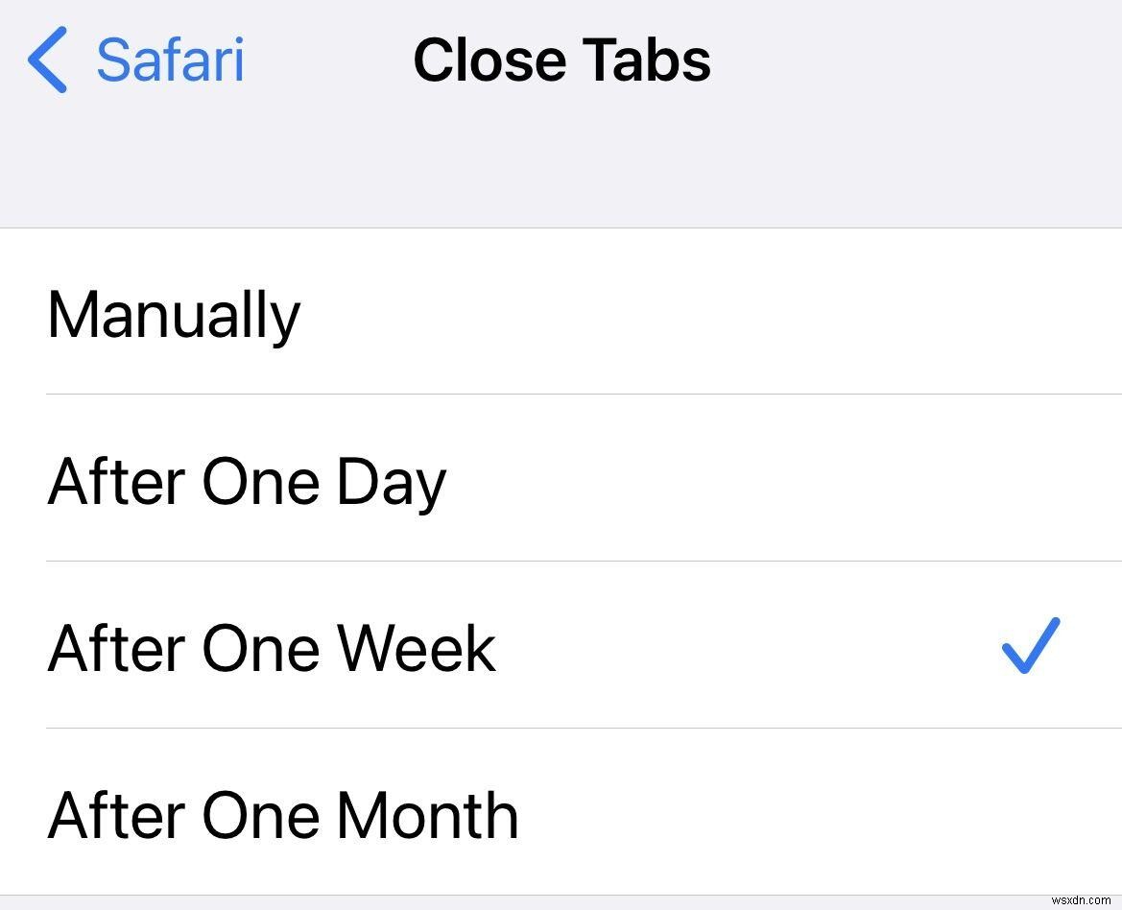Choose After One Day for closing tabs
This screenshot has width=1122, height=910.
click(x=245, y=482)
